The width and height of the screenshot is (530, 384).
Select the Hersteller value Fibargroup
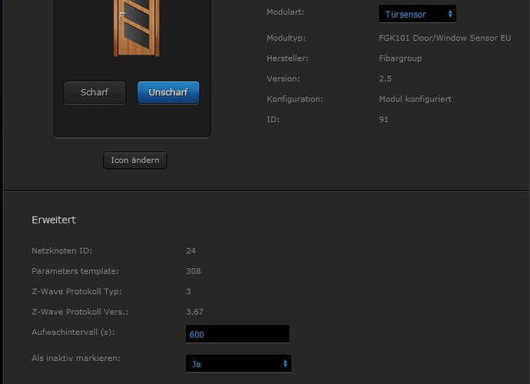point(400,58)
